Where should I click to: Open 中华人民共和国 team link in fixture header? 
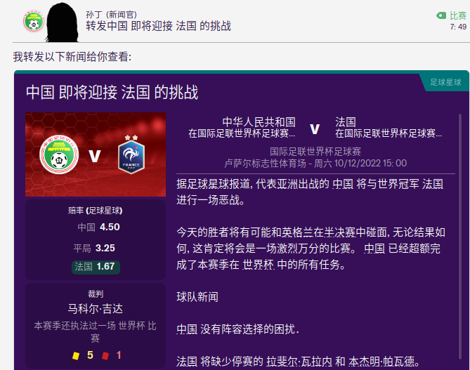259,122
